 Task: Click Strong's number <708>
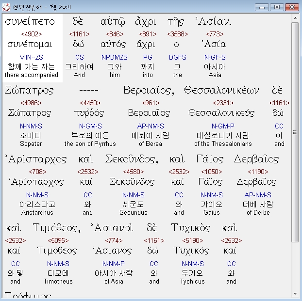click(37, 172)
